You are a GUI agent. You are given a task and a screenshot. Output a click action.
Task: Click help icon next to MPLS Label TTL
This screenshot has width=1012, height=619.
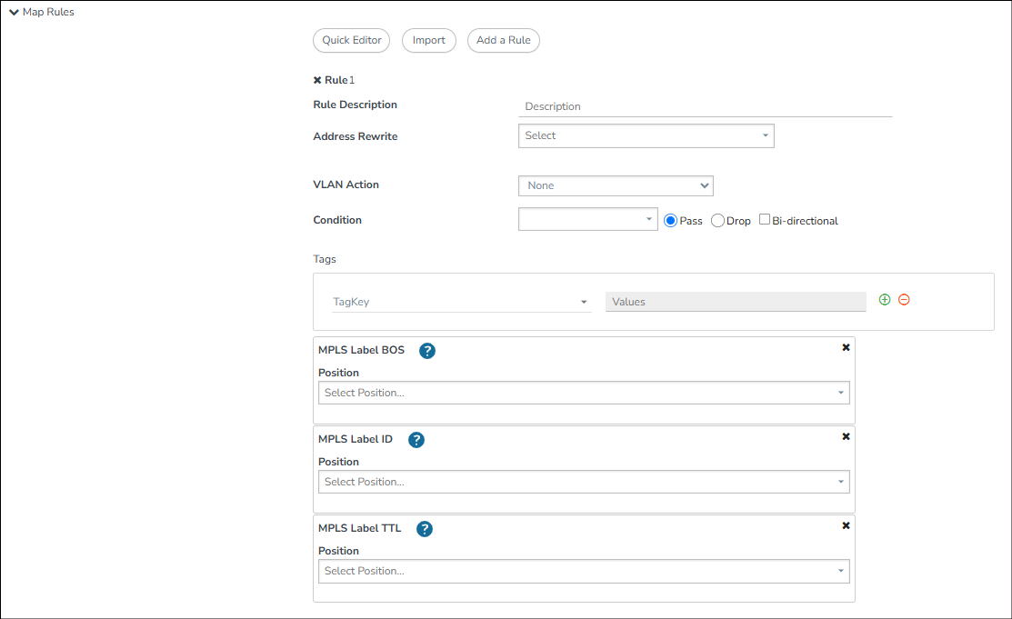click(424, 529)
